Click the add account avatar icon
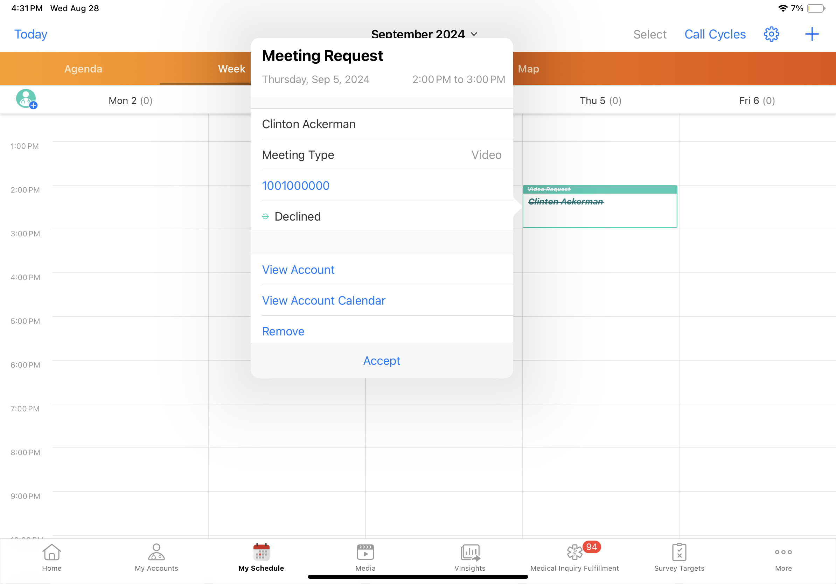 pos(26,99)
